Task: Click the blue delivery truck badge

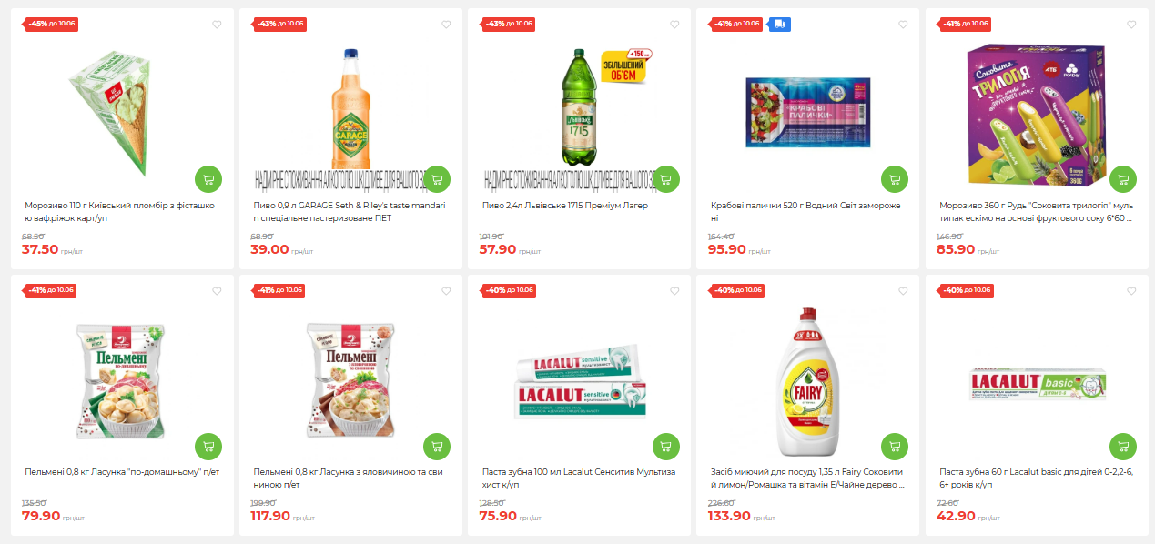Action: point(780,24)
